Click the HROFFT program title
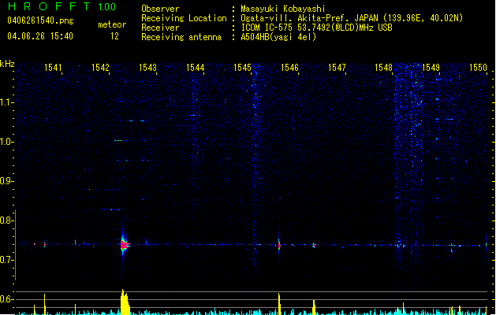 click(x=49, y=6)
